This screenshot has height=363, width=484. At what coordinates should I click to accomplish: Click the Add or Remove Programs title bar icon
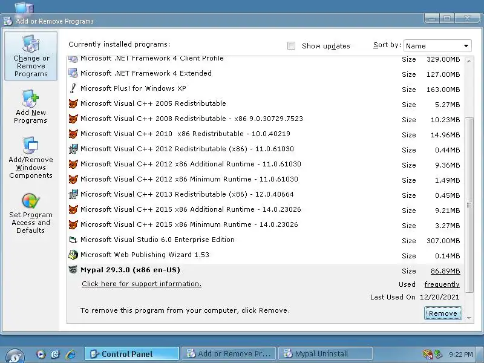[x=7, y=21]
